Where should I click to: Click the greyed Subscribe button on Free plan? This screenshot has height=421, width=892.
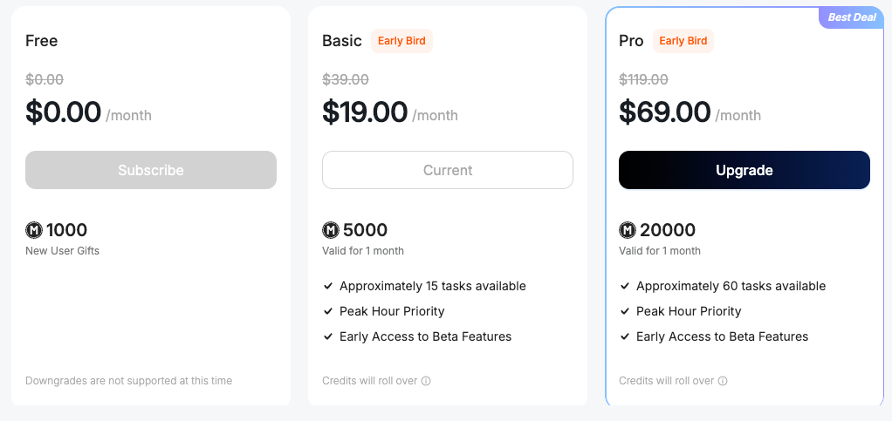(151, 170)
